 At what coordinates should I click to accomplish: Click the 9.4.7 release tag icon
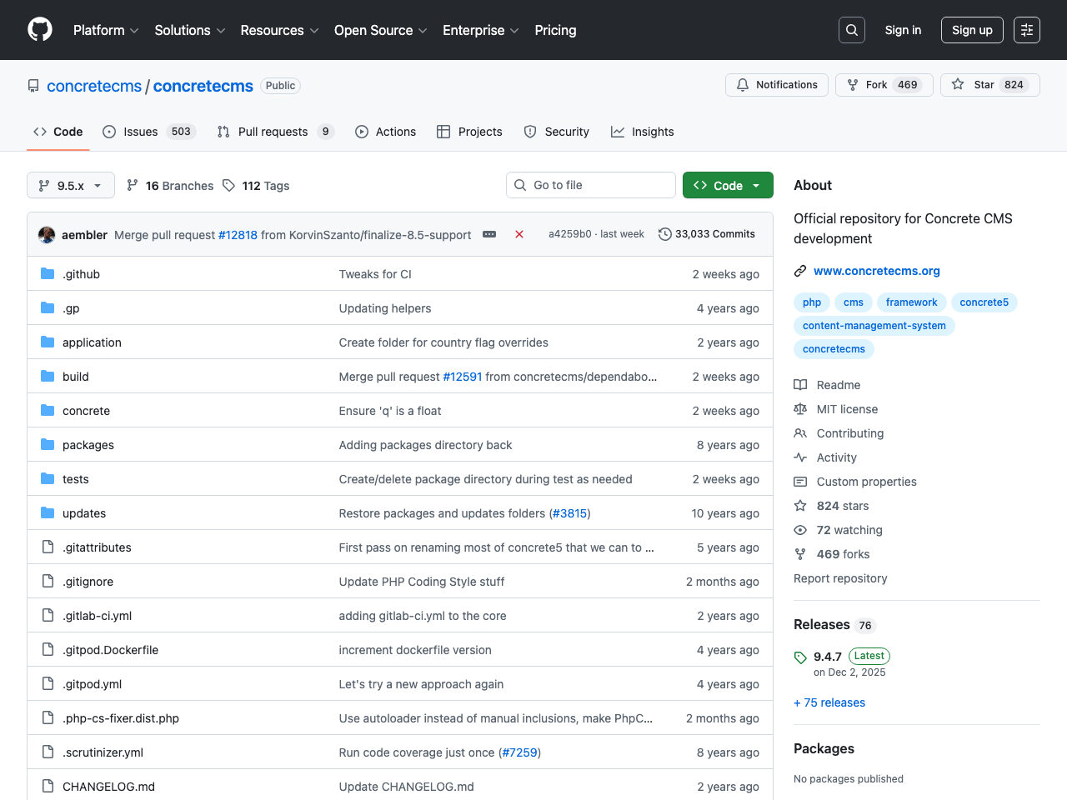tap(800, 657)
